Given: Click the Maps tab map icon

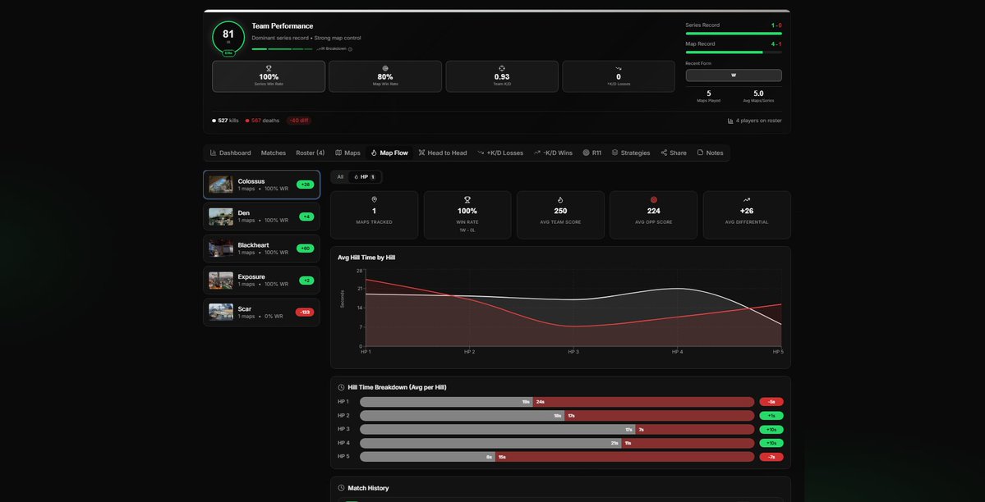Looking at the screenshot, I should click(x=338, y=153).
